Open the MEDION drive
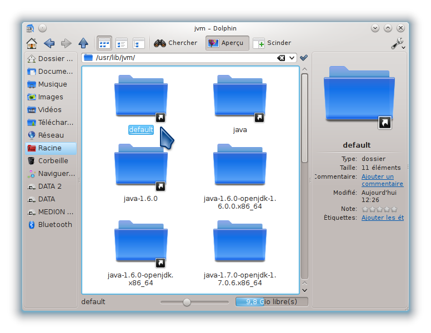This screenshot has height=333, width=431. click(51, 212)
